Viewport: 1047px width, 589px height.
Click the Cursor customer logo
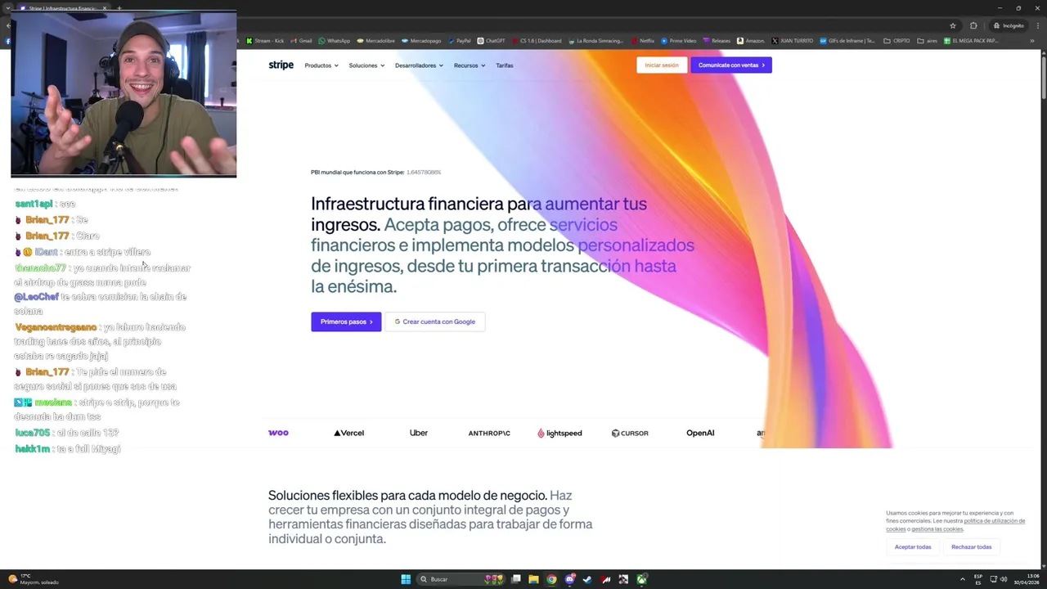[630, 433]
